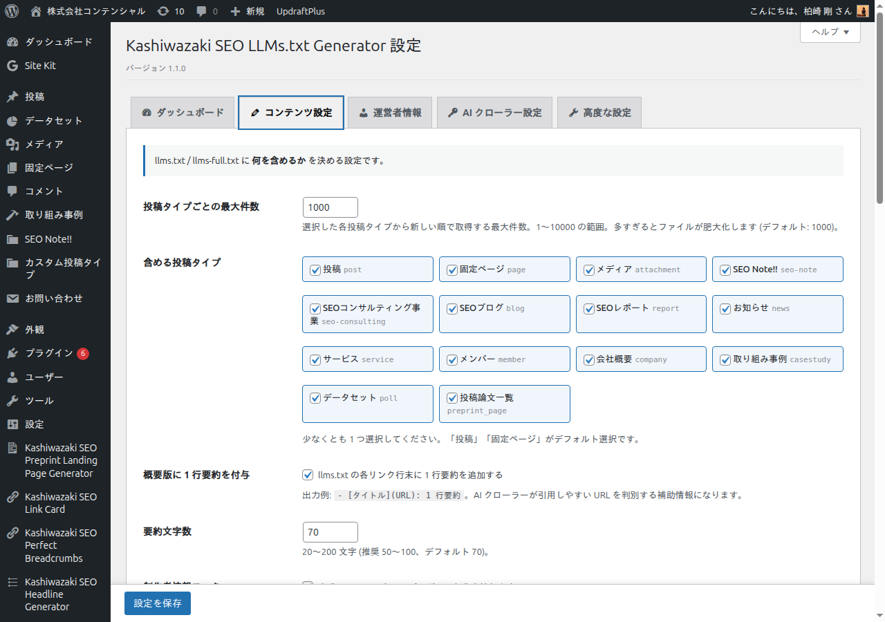Click the 要約文字数 input field

tap(330, 532)
